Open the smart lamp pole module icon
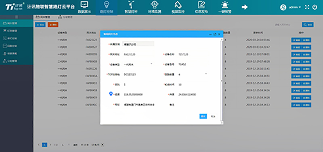Screen dimensions: 323x152 click(131, 4)
